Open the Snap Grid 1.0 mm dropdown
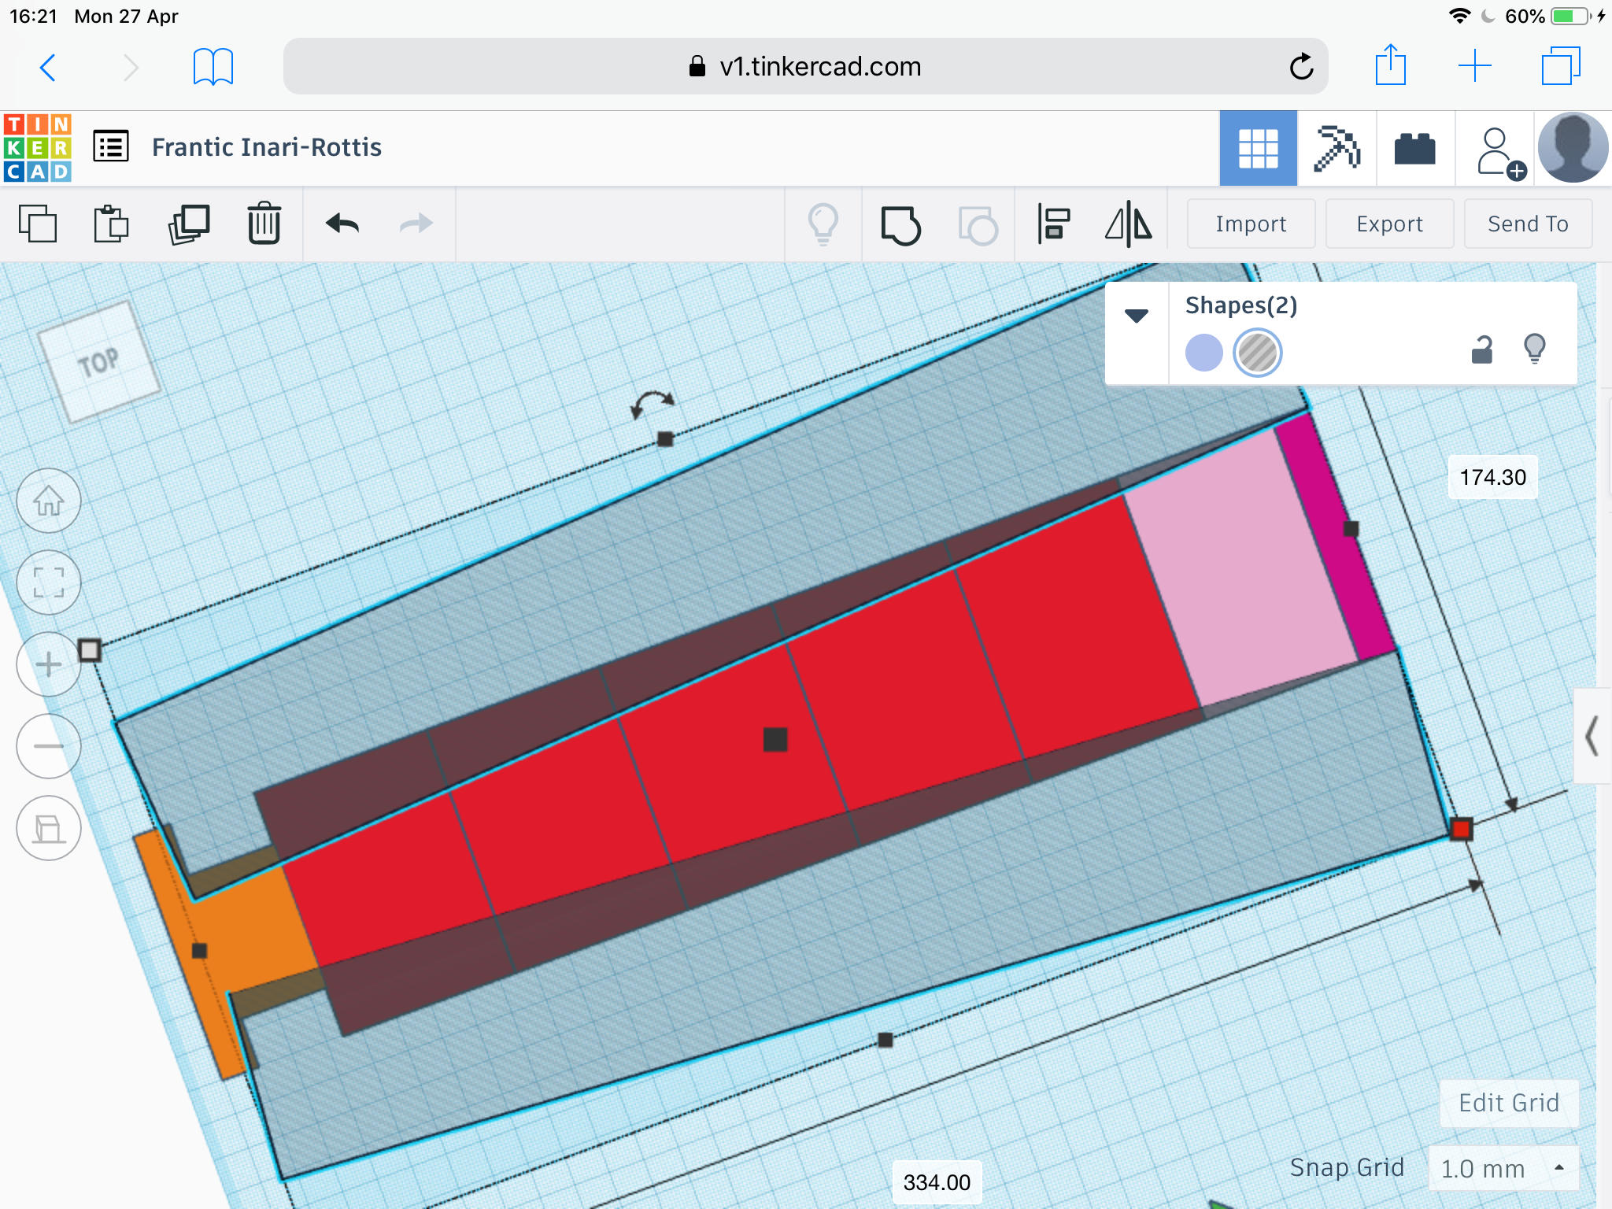 point(1503,1168)
